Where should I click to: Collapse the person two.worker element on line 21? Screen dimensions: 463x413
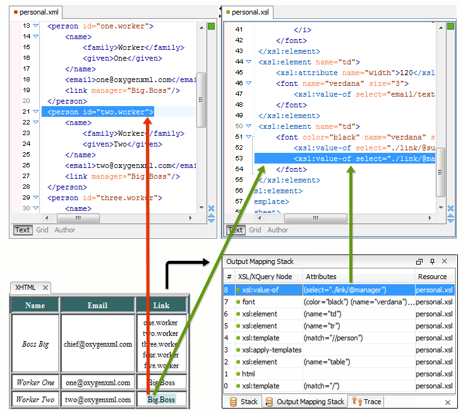(36, 112)
